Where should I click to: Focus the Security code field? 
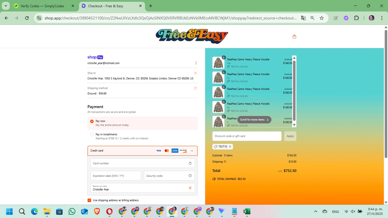(x=169, y=176)
